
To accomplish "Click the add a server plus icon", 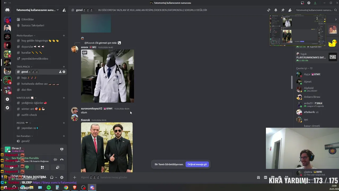I will point(7,99).
